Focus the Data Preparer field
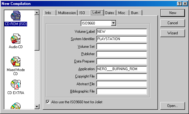 point(122,61)
